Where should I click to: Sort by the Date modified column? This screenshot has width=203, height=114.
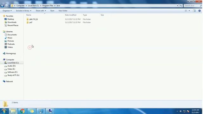click(x=70, y=15)
